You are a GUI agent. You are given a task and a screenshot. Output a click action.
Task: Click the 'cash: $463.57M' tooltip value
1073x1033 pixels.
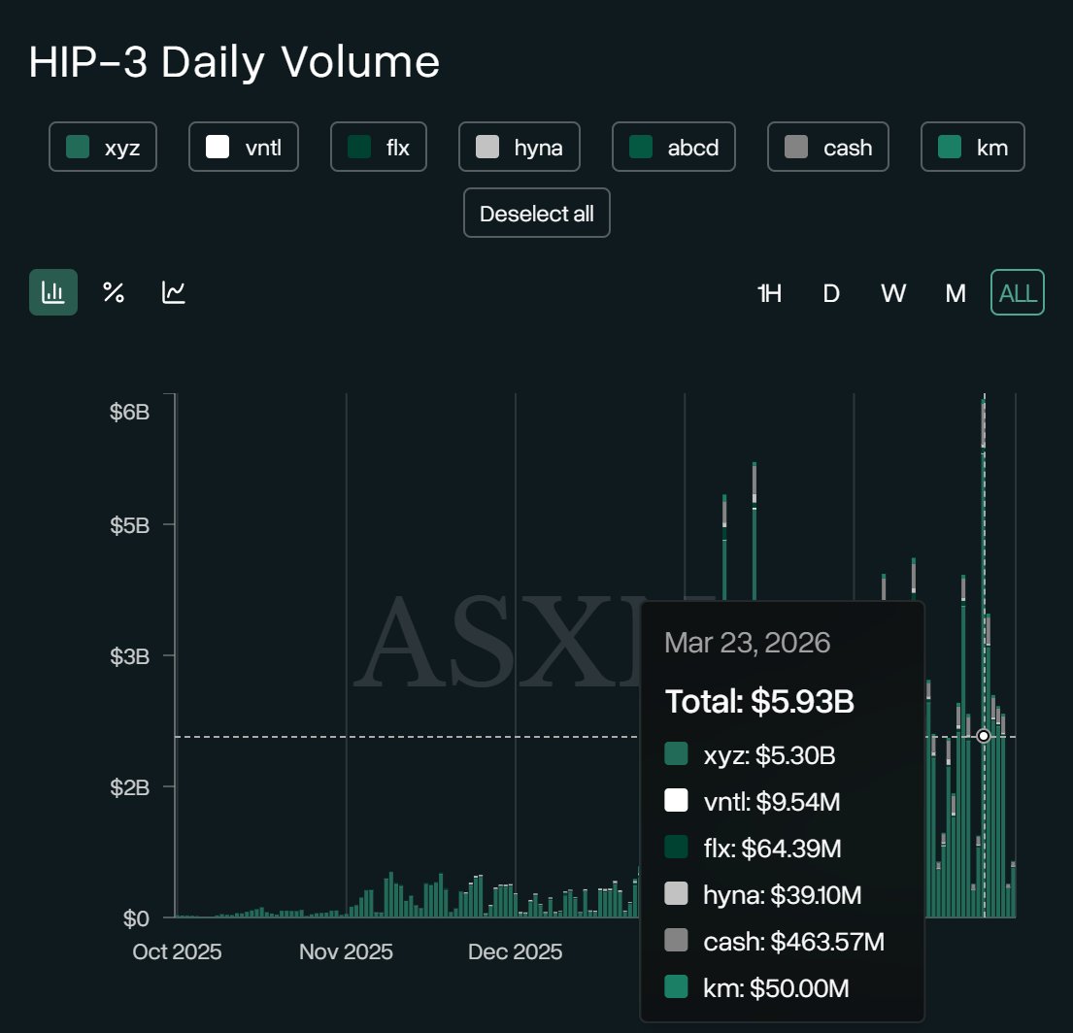coord(793,942)
